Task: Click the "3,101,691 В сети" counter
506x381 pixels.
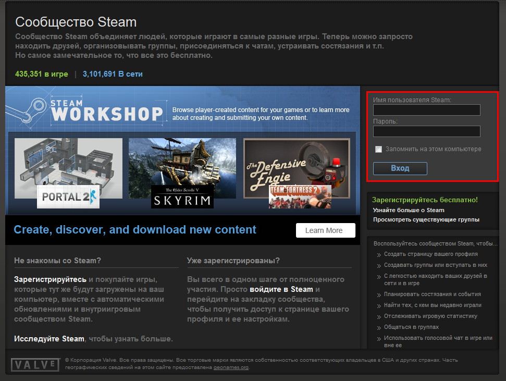Action: coord(113,74)
